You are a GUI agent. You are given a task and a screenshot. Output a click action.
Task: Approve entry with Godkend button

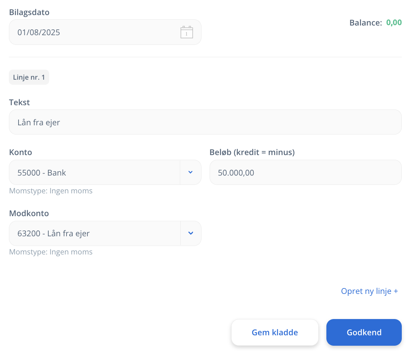click(364, 332)
